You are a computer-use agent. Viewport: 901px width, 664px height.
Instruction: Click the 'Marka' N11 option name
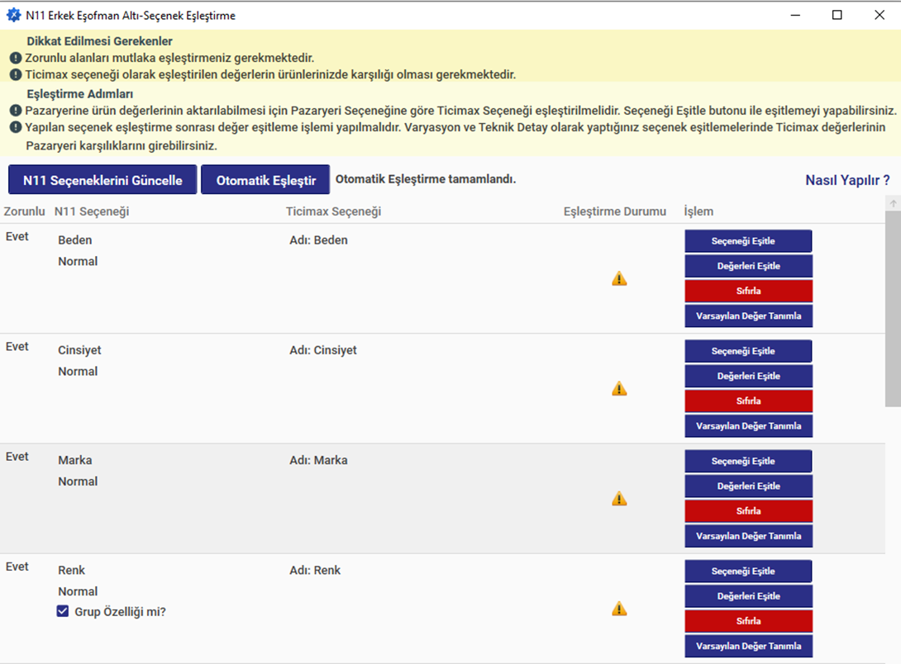[x=74, y=460]
